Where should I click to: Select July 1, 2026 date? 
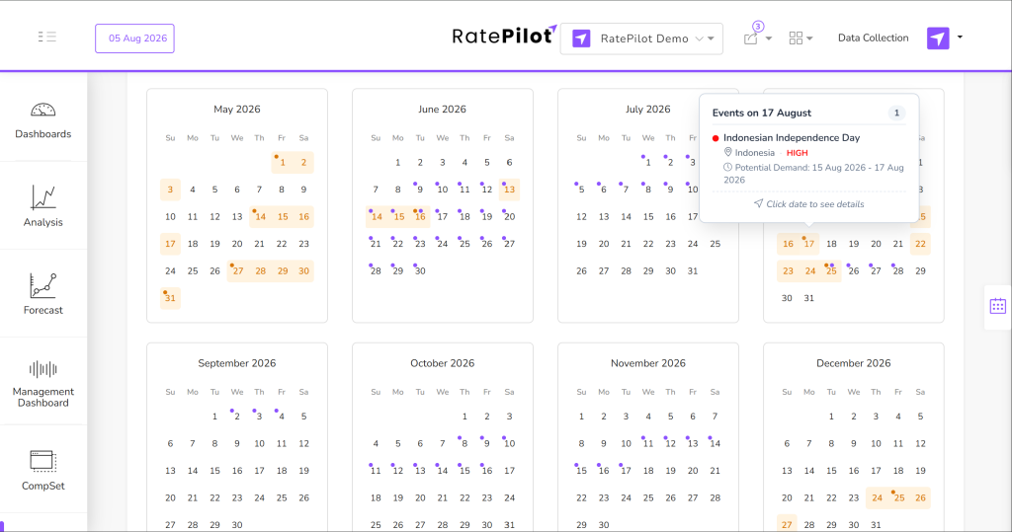click(x=648, y=163)
